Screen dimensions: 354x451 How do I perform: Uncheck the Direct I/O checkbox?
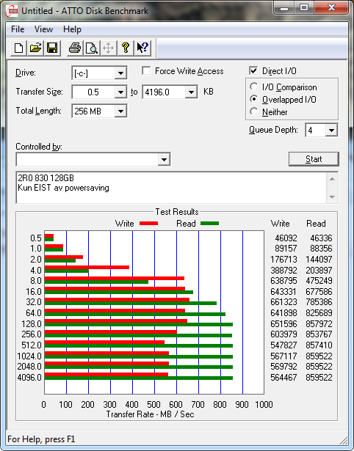[x=253, y=70]
